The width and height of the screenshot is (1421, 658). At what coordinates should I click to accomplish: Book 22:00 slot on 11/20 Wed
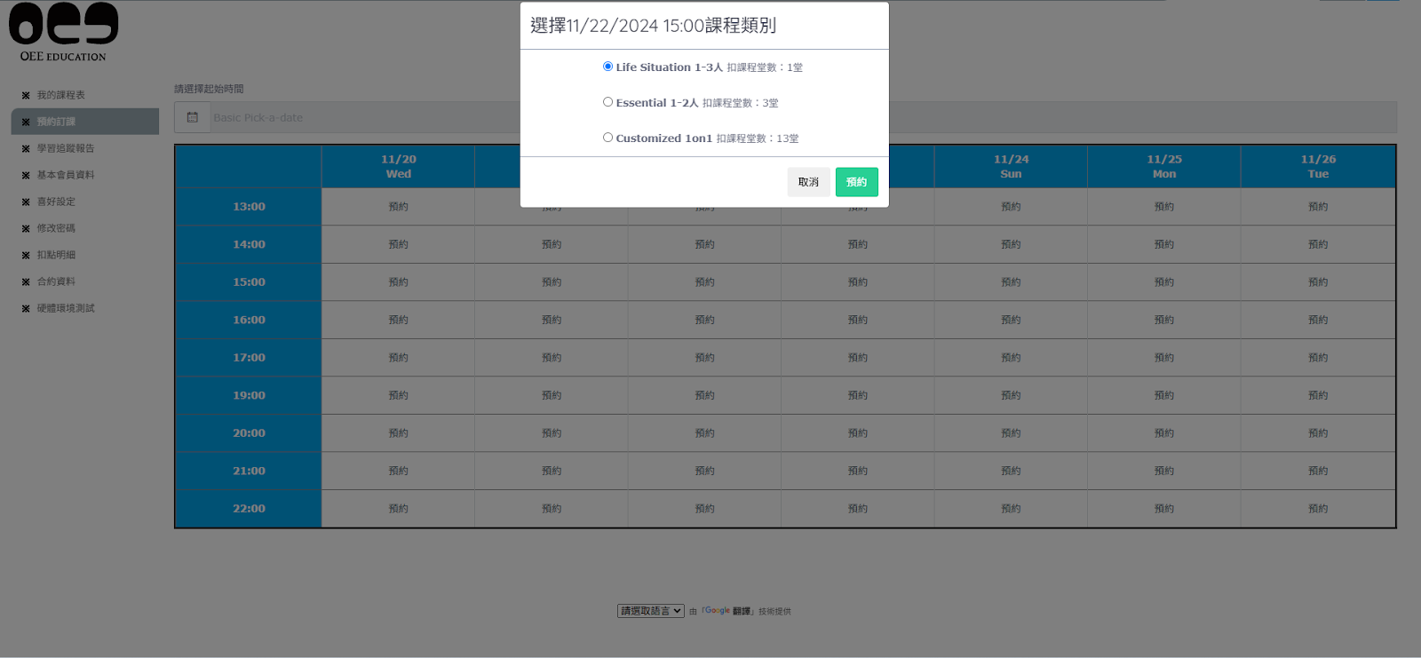[399, 508]
